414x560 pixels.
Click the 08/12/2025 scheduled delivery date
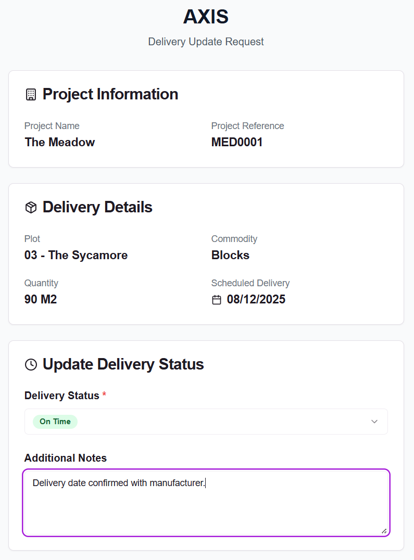point(256,299)
